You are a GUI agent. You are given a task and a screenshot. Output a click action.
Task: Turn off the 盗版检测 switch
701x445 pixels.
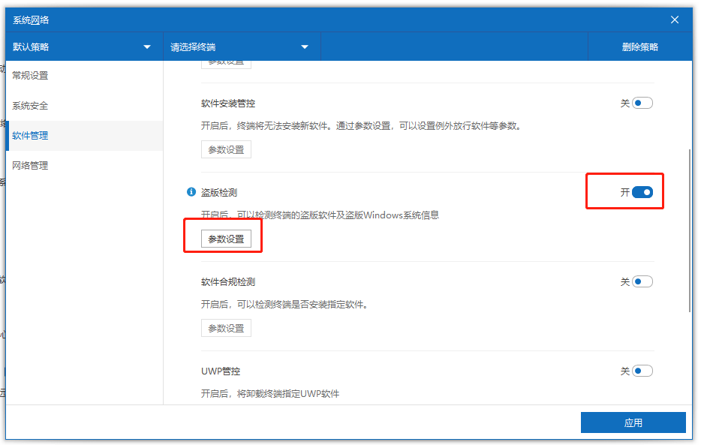coord(642,193)
